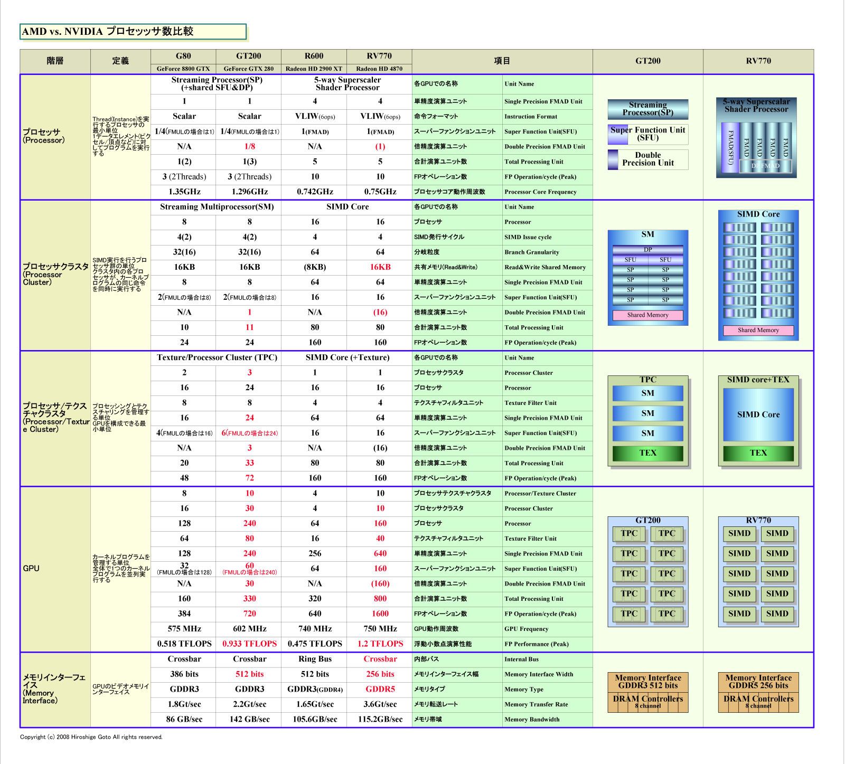Select the "0.742GHz" R600 frequency cell
Viewport: 845px width, 764px height.
(x=315, y=192)
